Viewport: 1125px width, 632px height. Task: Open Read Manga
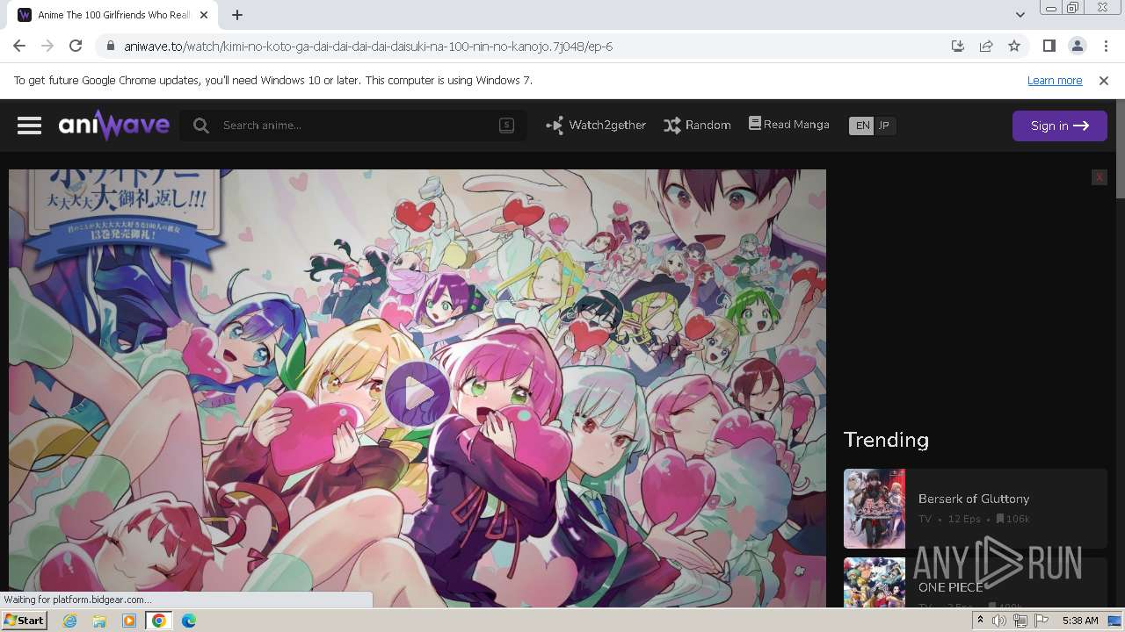788,125
